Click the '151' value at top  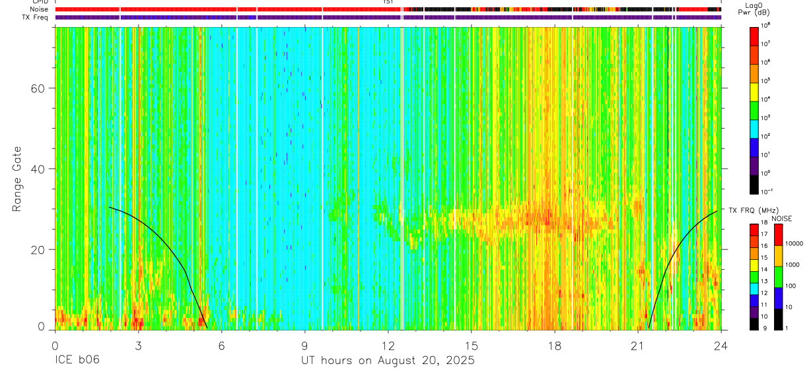[x=388, y=2]
